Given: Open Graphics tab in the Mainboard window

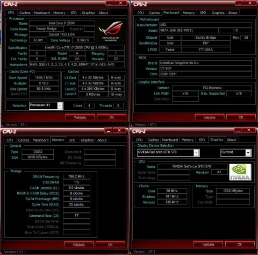Looking at the screenshot, I should [x=218, y=13].
